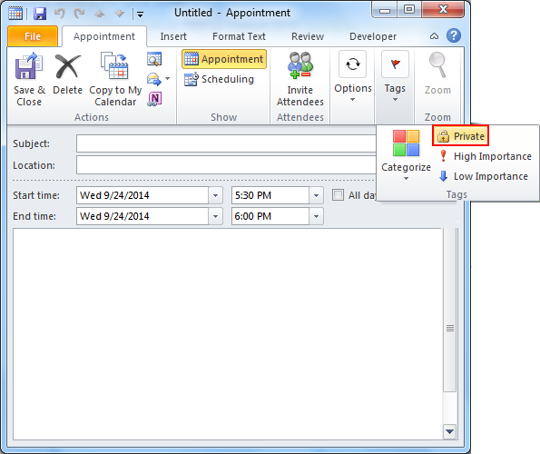Go to Next Item down arrow
This screenshot has height=454, width=540.
click(120, 14)
